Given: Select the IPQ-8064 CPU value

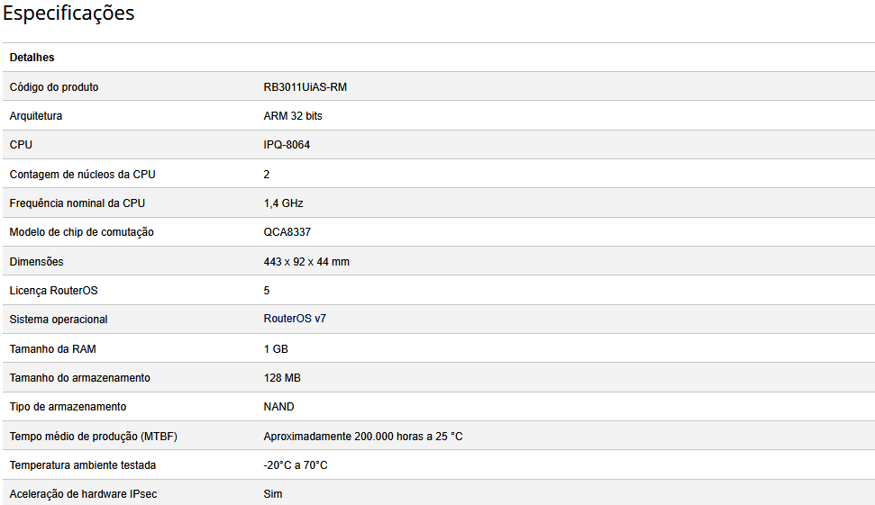Looking at the screenshot, I should point(287,144).
